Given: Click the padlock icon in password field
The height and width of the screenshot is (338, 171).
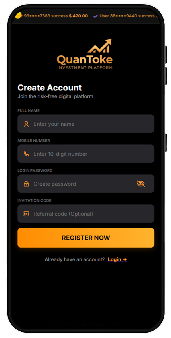Looking at the screenshot, I should click(x=26, y=184).
